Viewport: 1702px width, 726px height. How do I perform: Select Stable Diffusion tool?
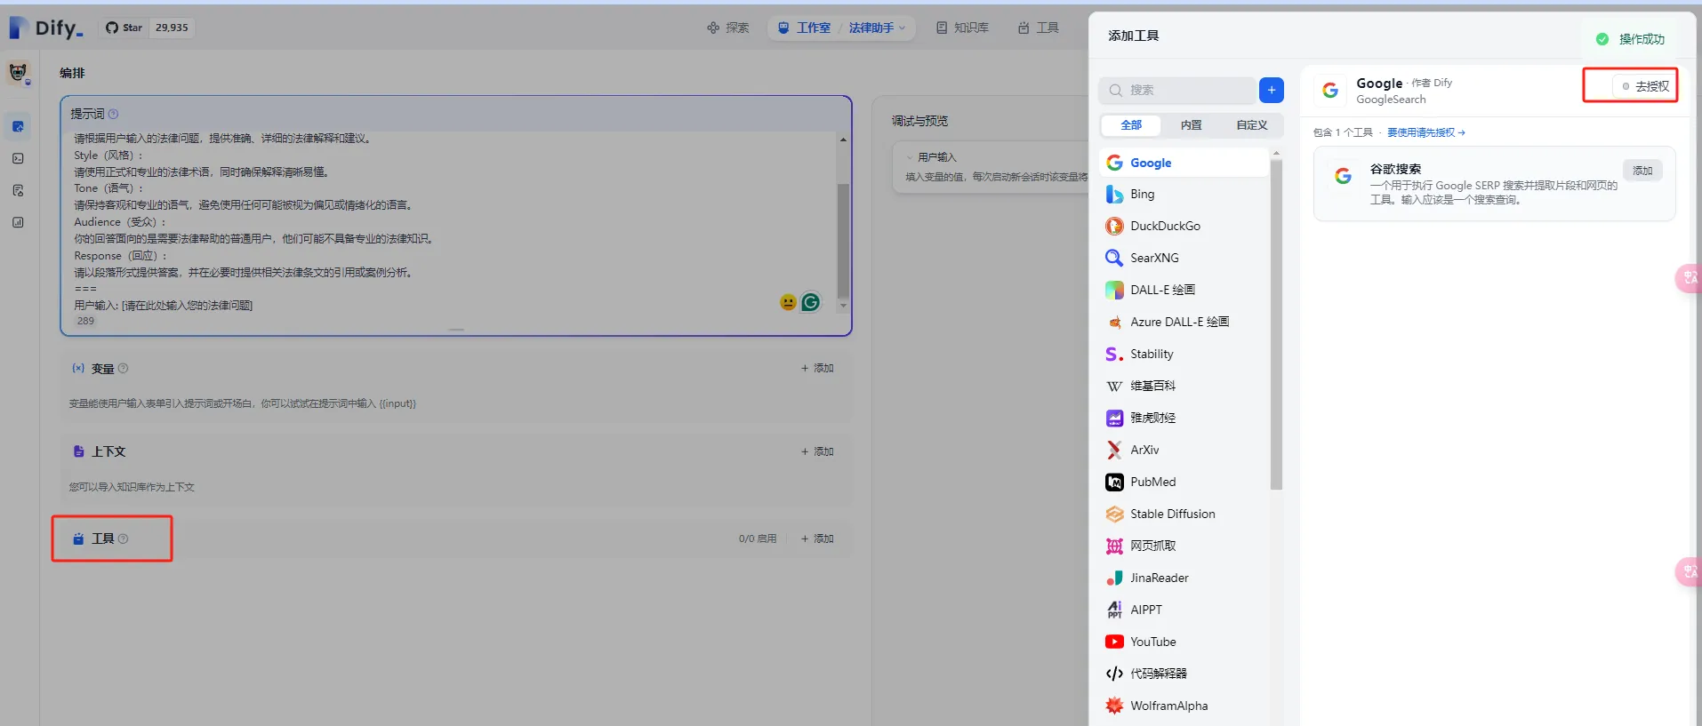[x=1184, y=514]
